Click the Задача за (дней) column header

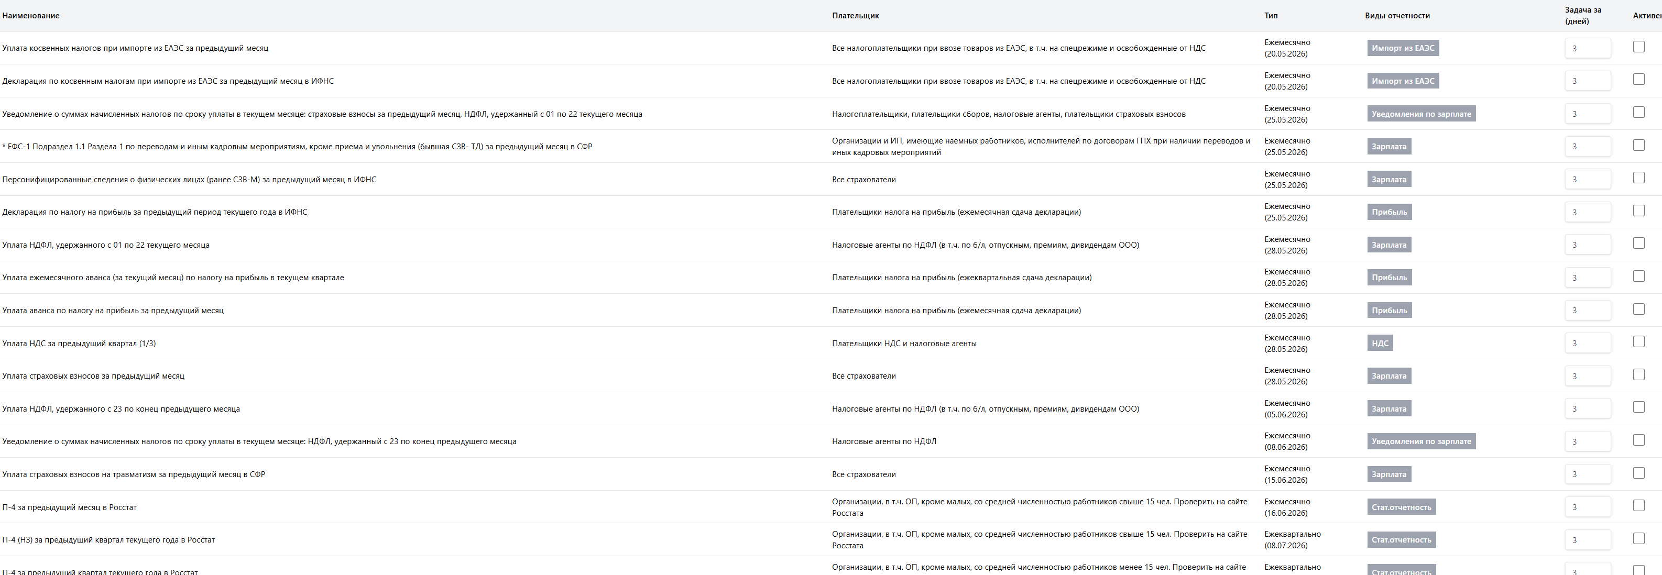(x=1583, y=16)
